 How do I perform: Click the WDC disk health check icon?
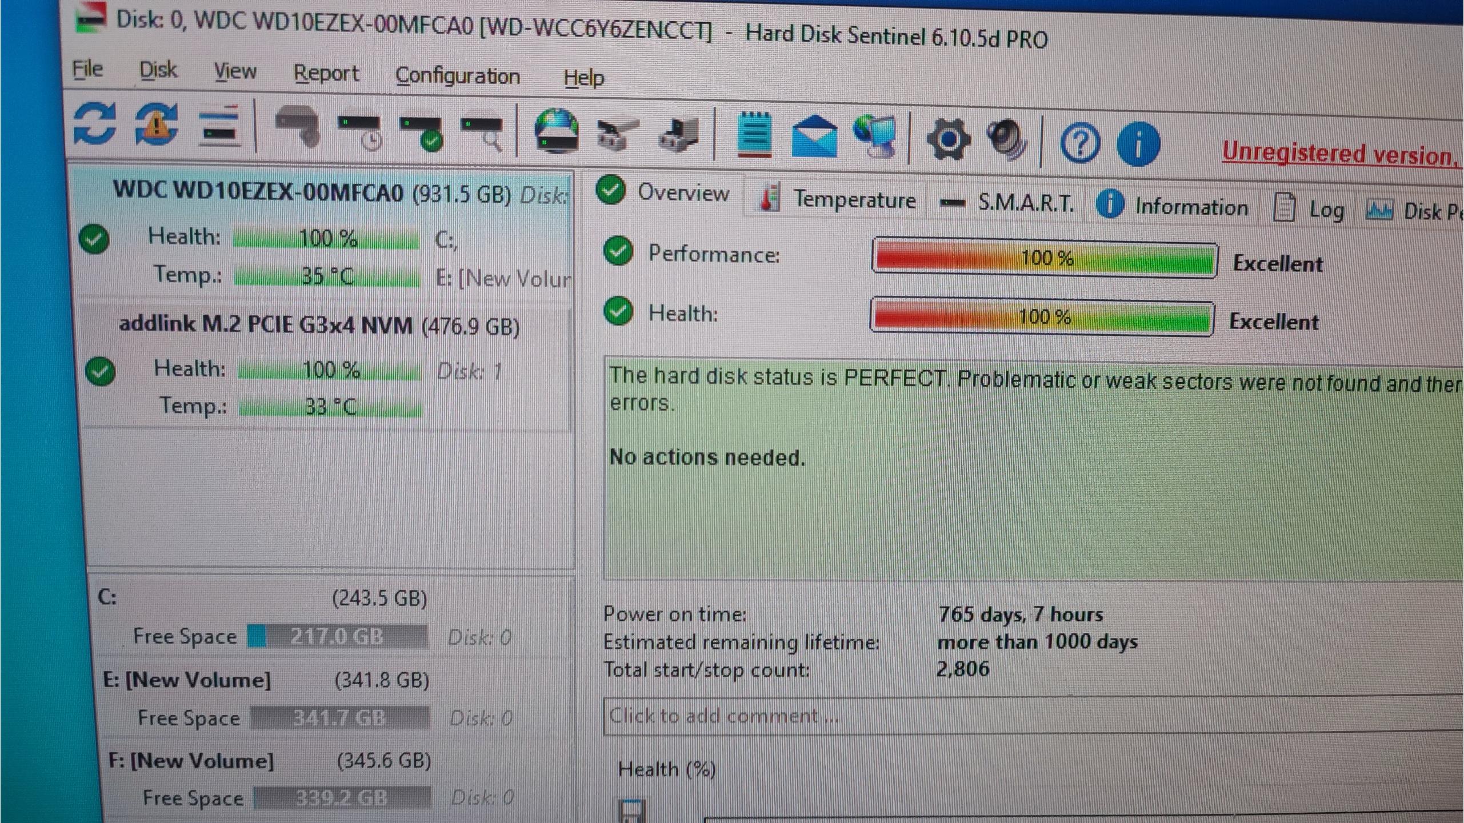coord(94,239)
